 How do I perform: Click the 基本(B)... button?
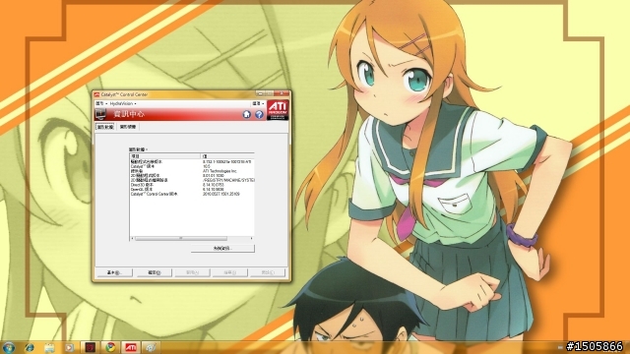pos(114,272)
